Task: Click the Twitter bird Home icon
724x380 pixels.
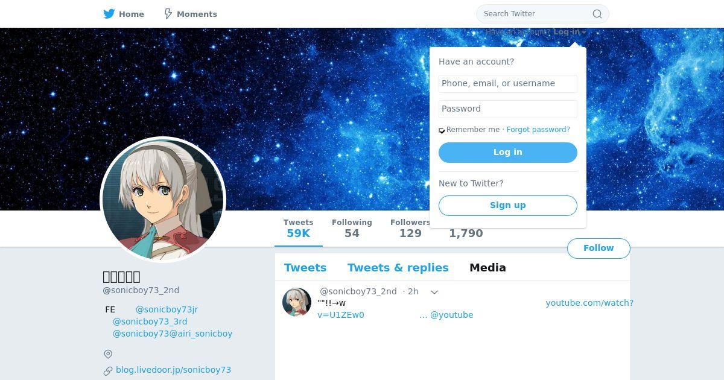Action: click(x=109, y=14)
